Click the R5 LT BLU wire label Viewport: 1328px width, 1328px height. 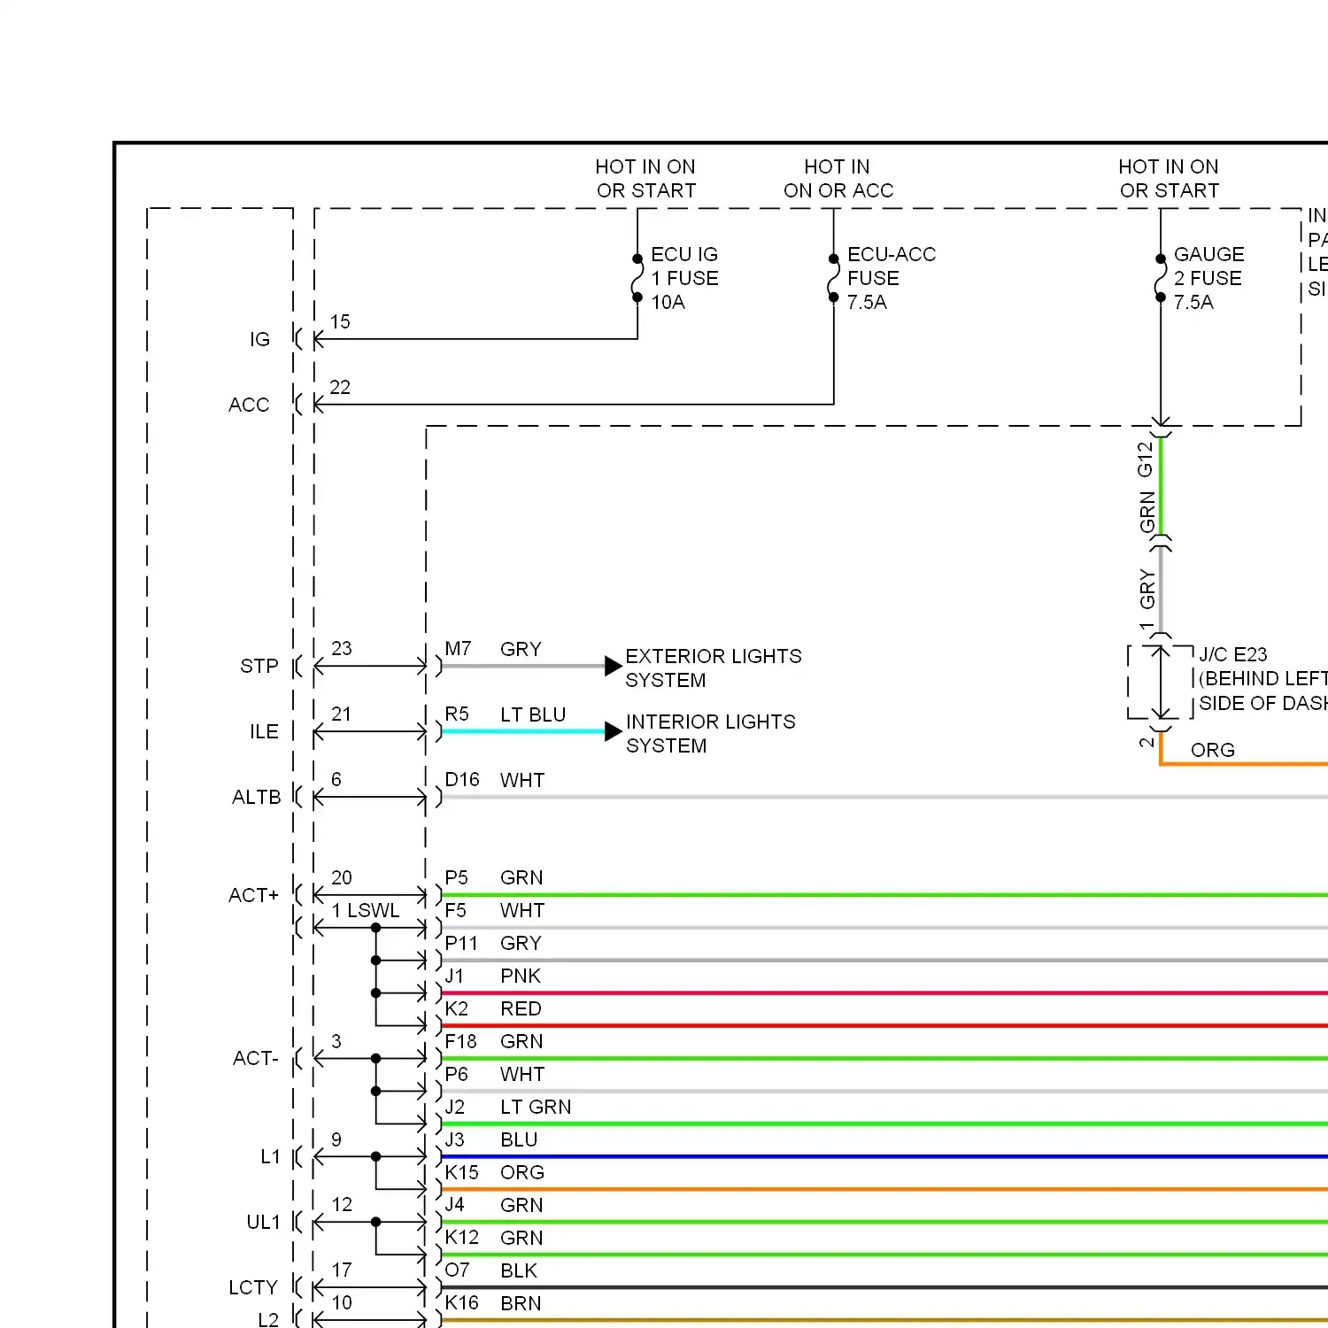(506, 714)
